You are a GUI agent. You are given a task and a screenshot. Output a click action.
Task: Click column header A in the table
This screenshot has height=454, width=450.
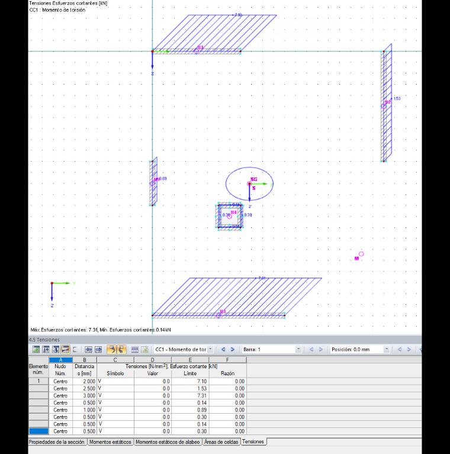[x=60, y=360]
